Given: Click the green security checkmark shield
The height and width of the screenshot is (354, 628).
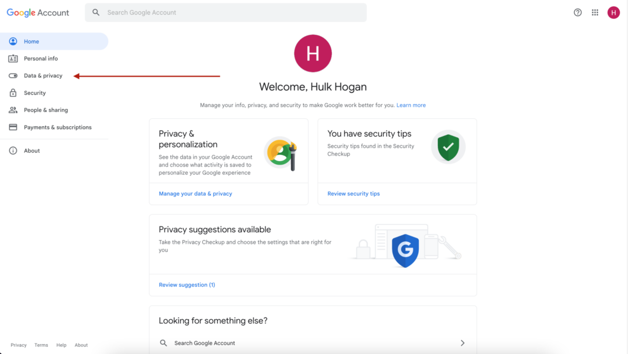Looking at the screenshot, I should [448, 148].
